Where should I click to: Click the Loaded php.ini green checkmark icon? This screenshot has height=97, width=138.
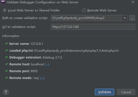pyautogui.click(x=7, y=50)
